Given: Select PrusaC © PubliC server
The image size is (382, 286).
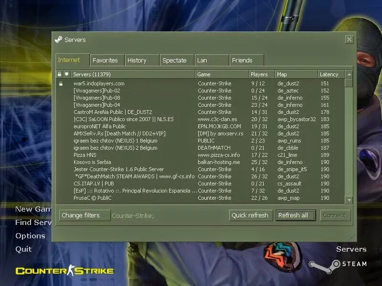Looking at the screenshot, I should point(200,198).
